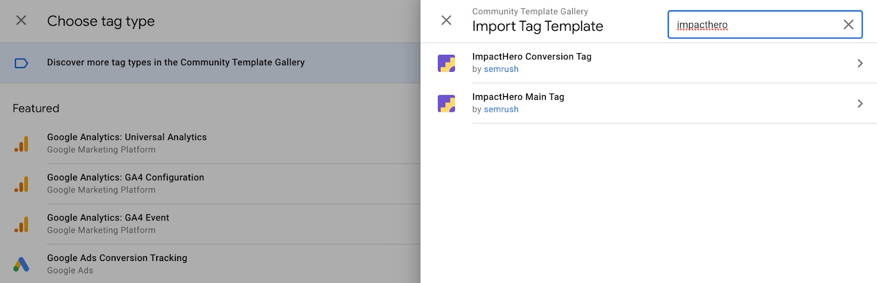The image size is (877, 283).
Task: Focus the template gallery search field
Action: (756, 25)
